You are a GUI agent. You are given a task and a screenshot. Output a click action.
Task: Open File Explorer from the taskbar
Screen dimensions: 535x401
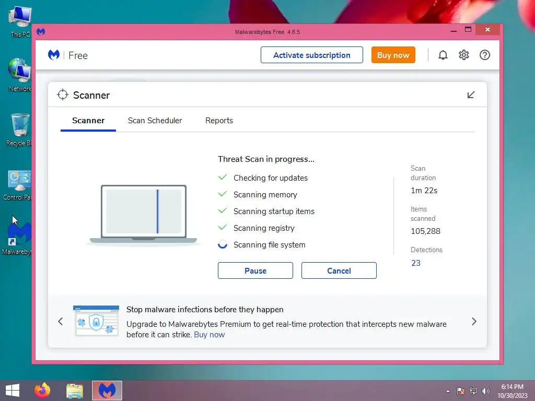click(74, 391)
